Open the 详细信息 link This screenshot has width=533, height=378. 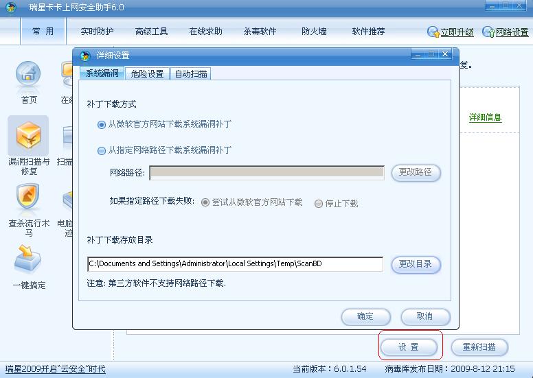(x=485, y=117)
